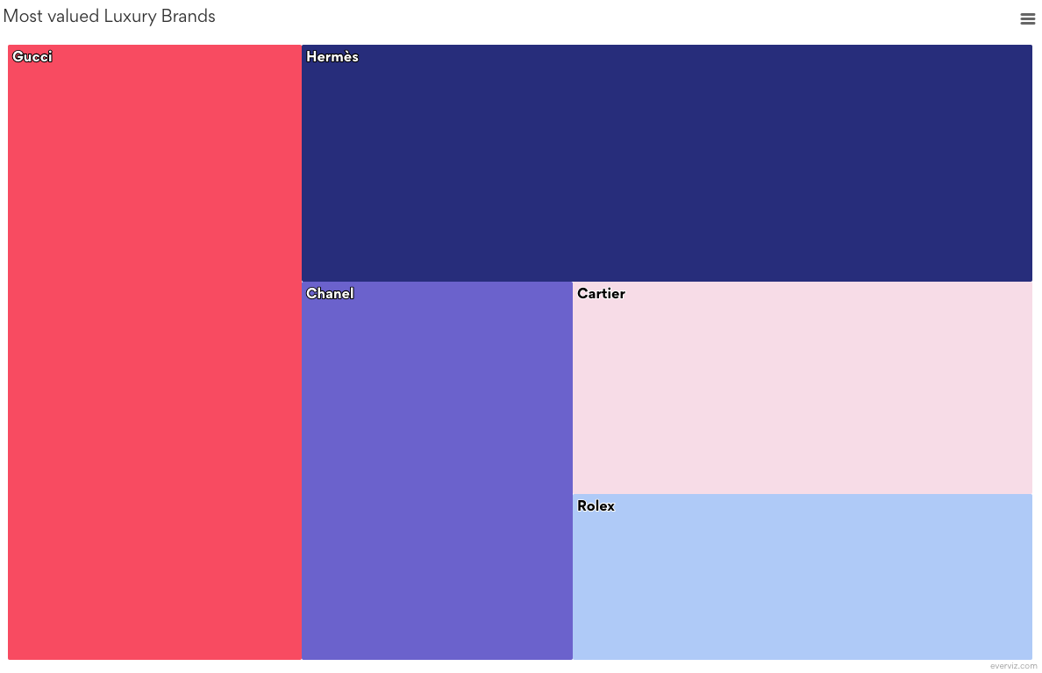
Task: Select the pink Cartier treemap block
Action: tap(802, 387)
